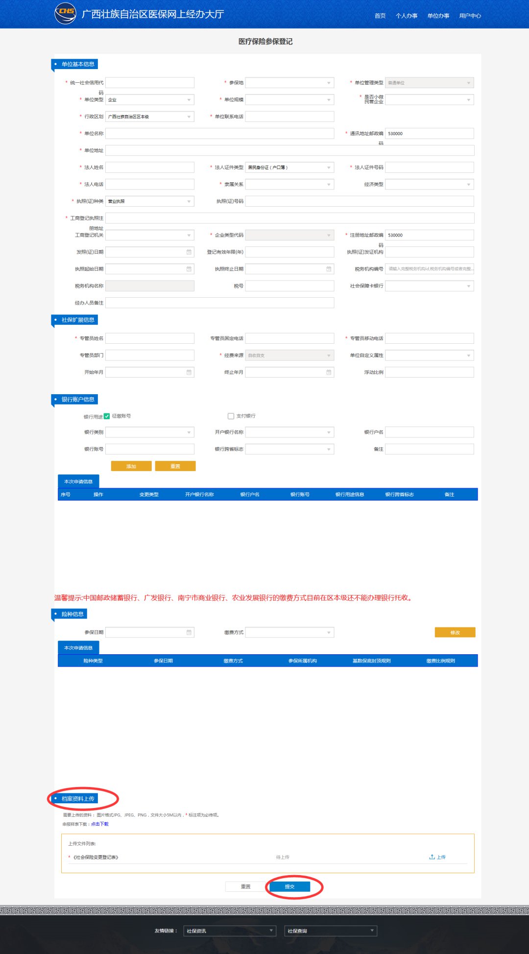Submit the form with 提交
Image resolution: width=529 pixels, height=954 pixels.
click(289, 886)
